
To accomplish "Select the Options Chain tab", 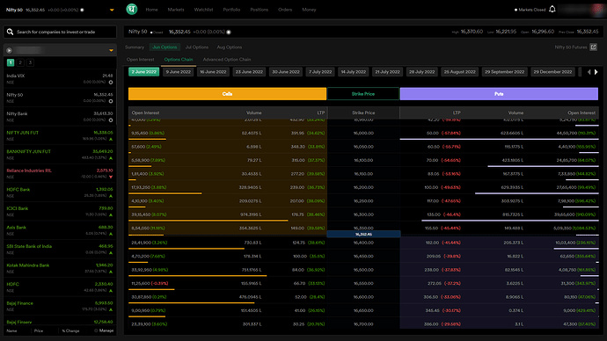I will tap(179, 60).
